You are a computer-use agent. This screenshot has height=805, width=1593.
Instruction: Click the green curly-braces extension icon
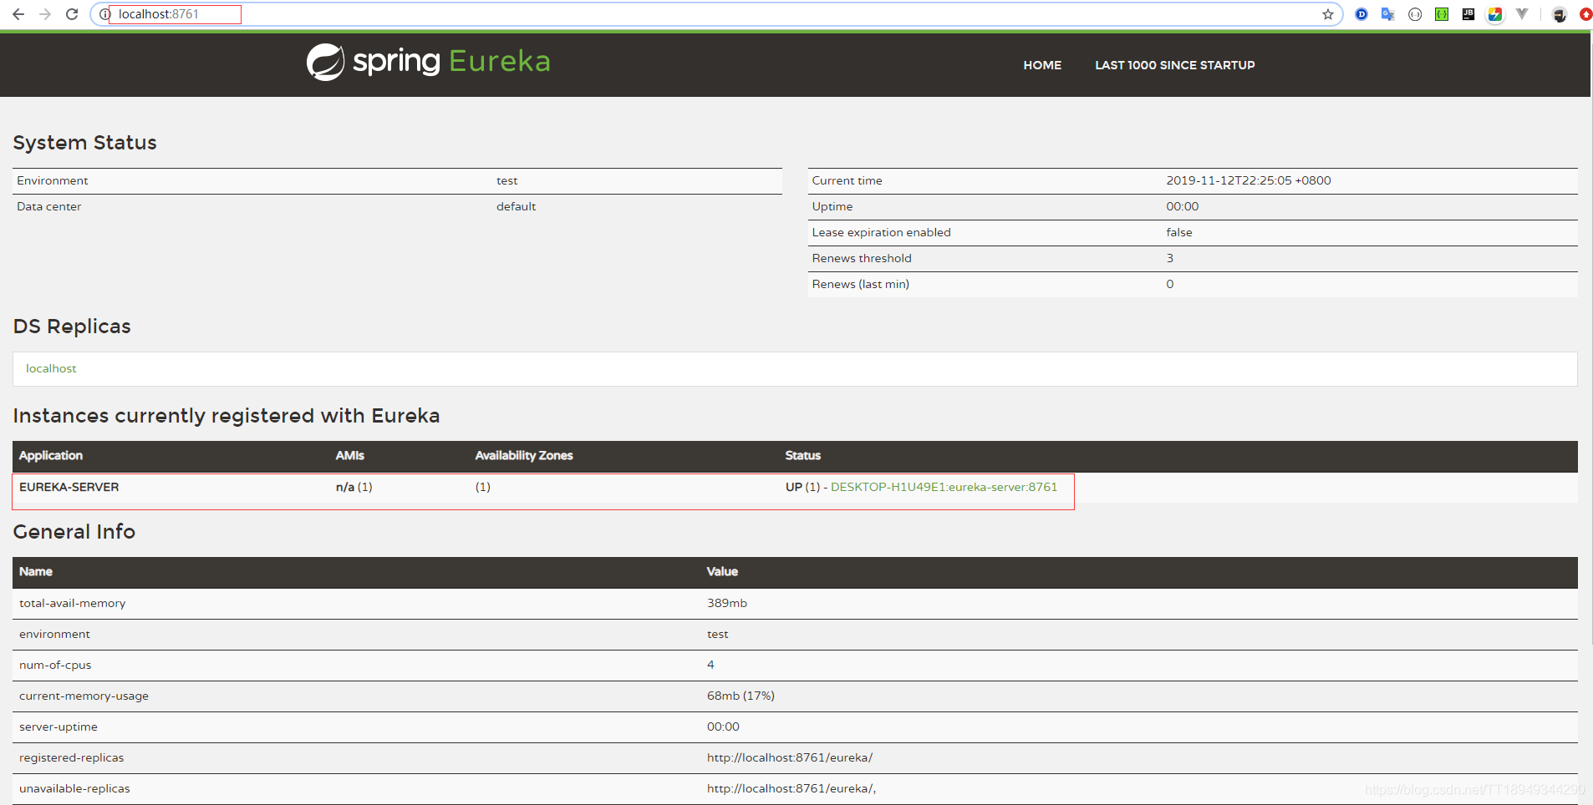point(1442,14)
